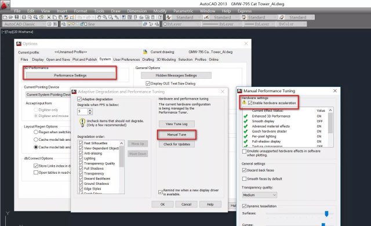
Task: Click the Performance Settings button
Action: 70,75
